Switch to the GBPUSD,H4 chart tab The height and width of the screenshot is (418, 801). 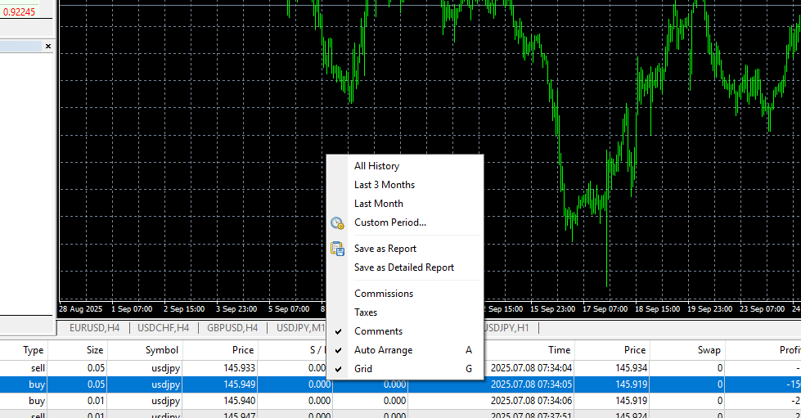232,328
